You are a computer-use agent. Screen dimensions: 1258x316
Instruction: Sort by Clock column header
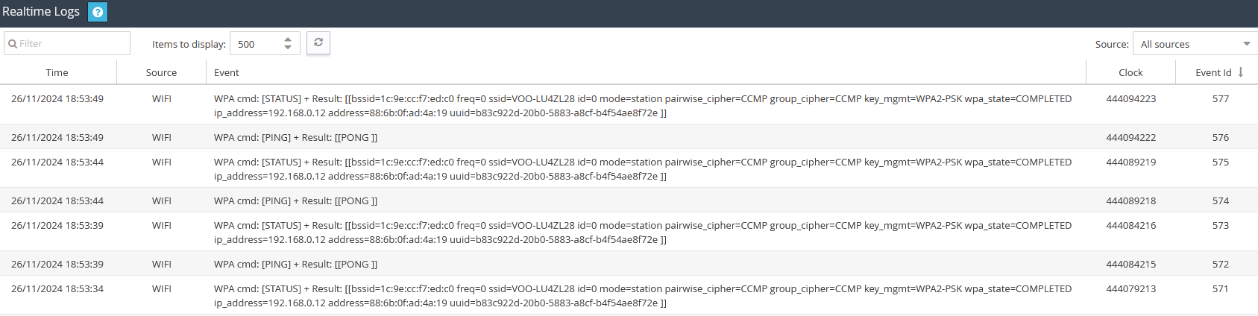[1130, 72]
